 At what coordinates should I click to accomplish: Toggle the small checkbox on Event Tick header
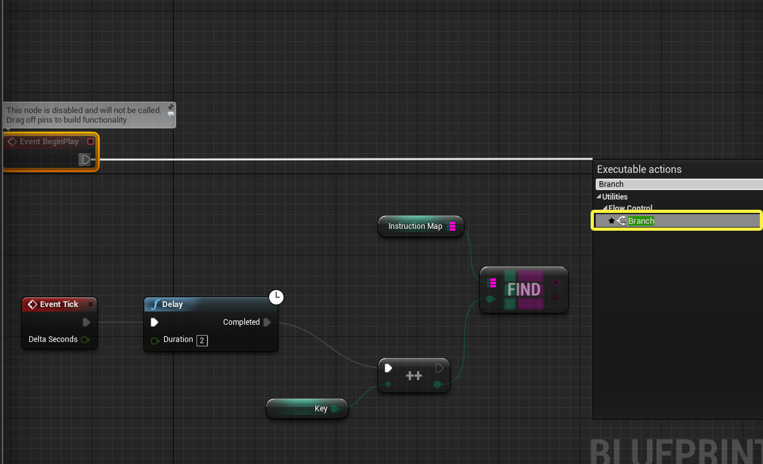[90, 304]
